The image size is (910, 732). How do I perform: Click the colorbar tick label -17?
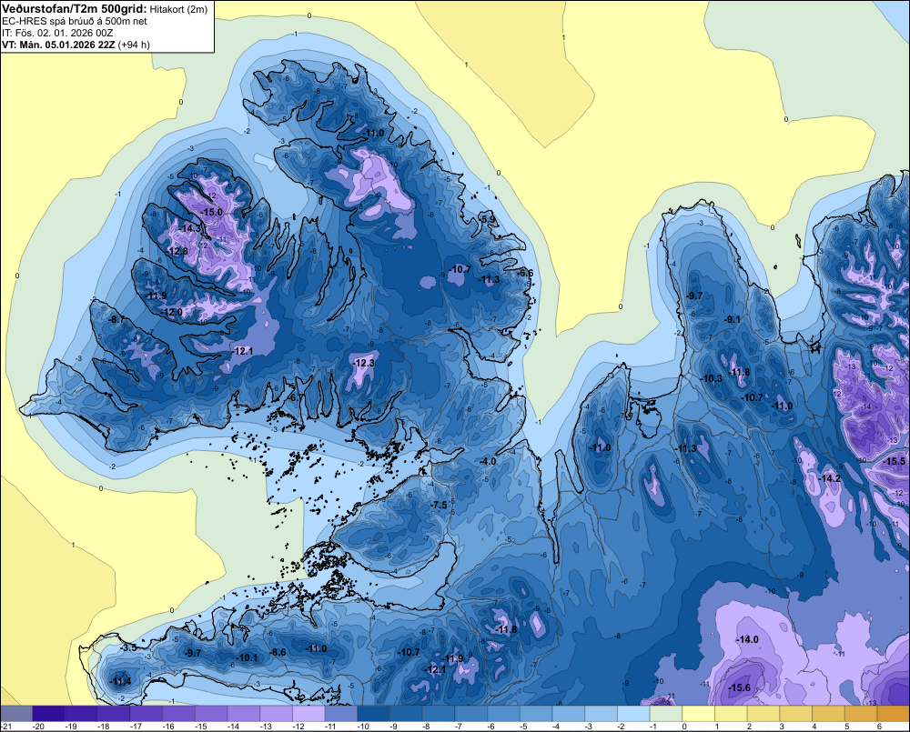pyautogui.click(x=136, y=727)
